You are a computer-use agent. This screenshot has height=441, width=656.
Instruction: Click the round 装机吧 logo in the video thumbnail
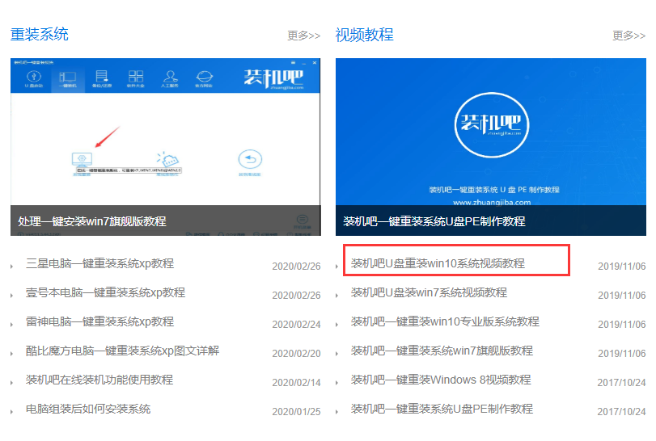491,124
